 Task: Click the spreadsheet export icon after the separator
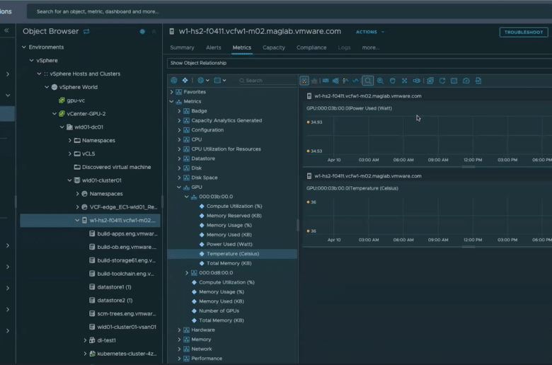(x=430, y=81)
